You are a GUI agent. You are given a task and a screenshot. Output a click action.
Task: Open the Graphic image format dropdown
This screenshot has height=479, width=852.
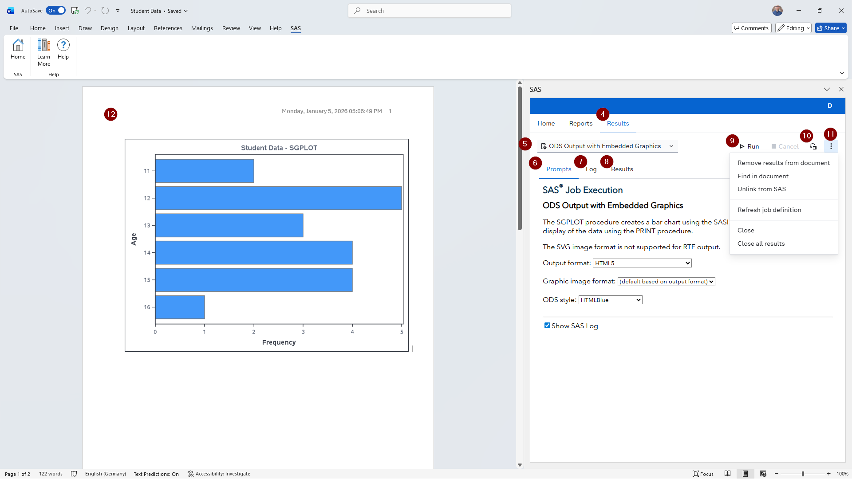coord(666,282)
